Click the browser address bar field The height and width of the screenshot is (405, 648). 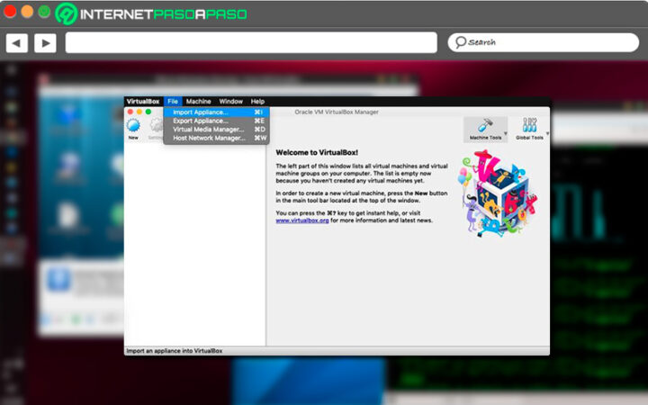point(251,42)
